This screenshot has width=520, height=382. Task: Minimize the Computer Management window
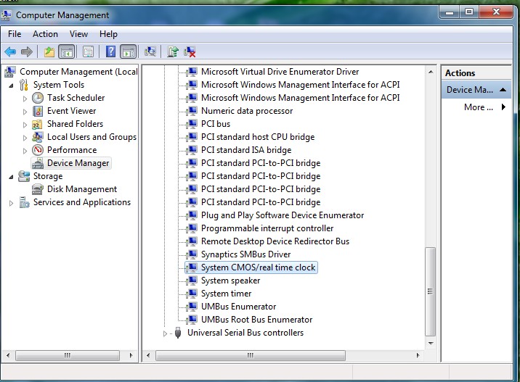(450, 12)
